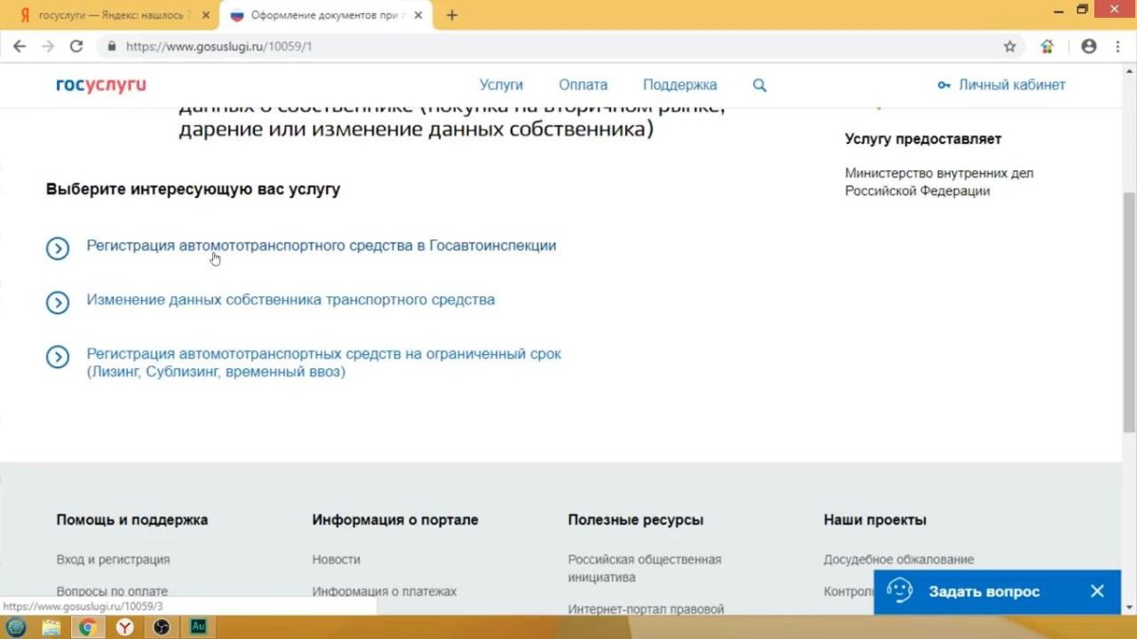Bookmark the page via the star icon
1137x639 pixels.
click(x=1011, y=44)
